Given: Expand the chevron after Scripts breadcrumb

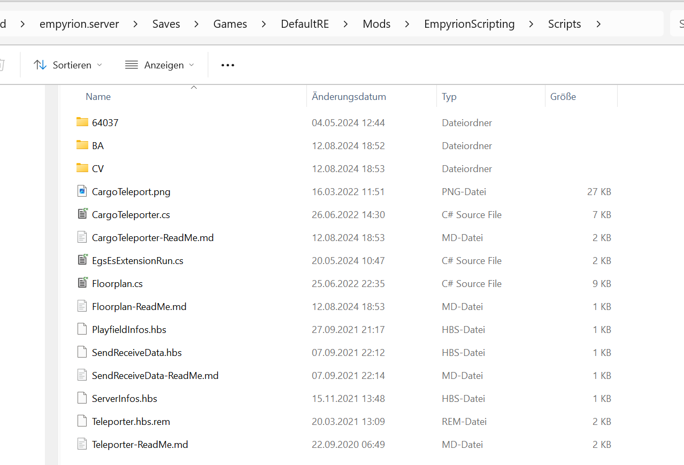Looking at the screenshot, I should pyautogui.click(x=598, y=24).
